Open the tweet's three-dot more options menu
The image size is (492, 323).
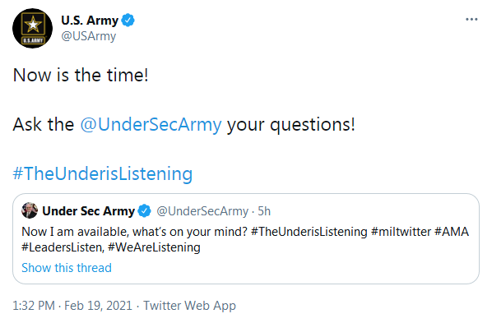(x=471, y=20)
